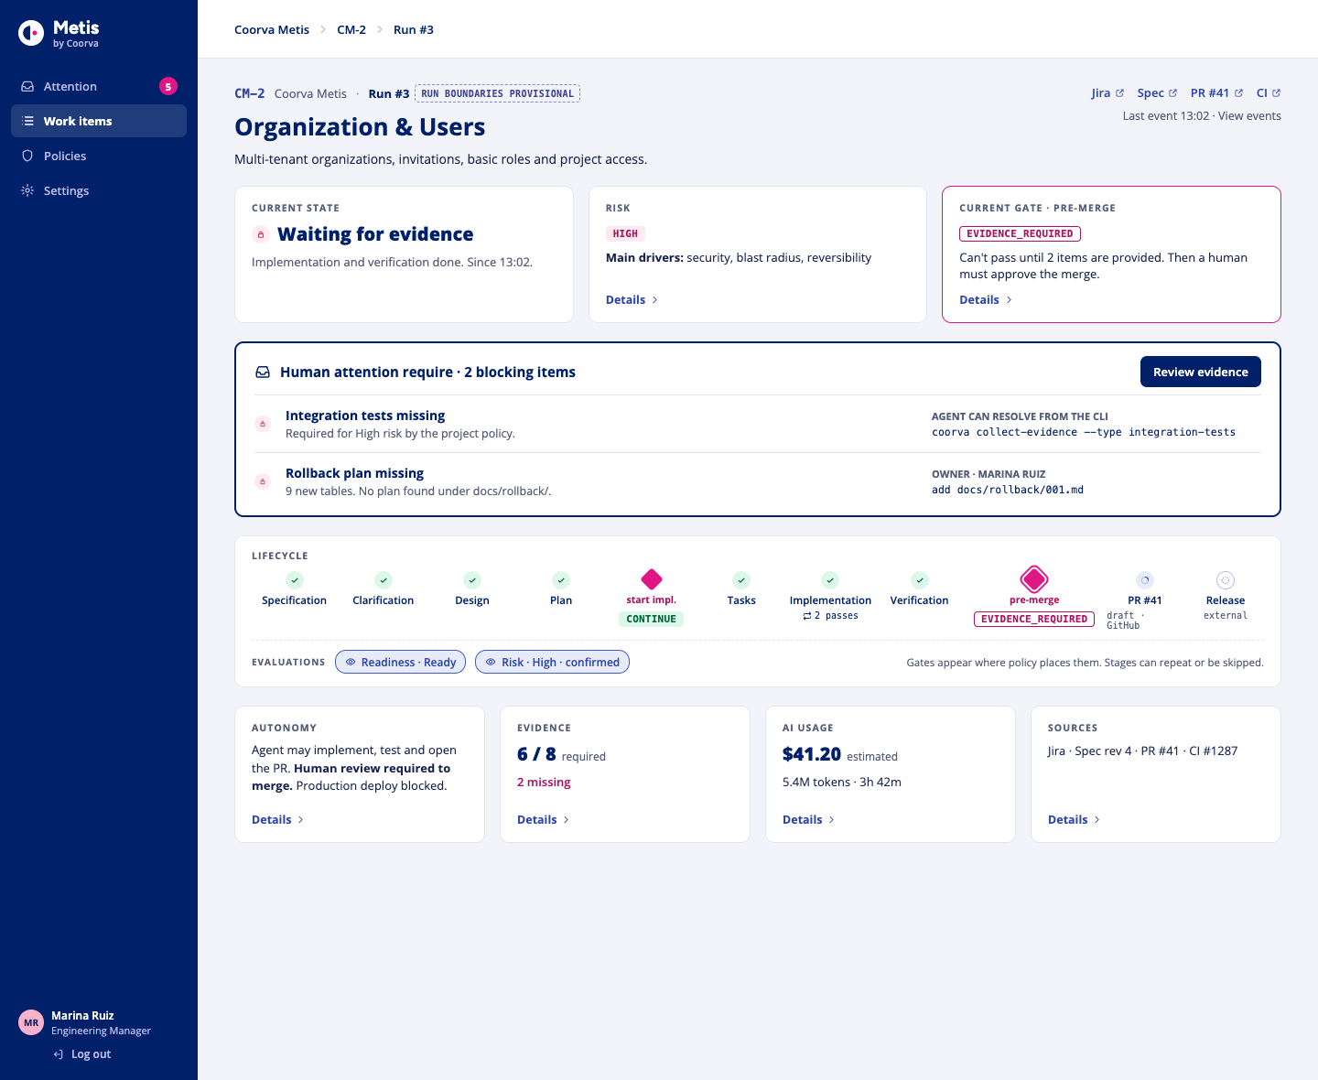Viewport: 1318px width, 1080px height.
Task: Click the Attention count badge showing 5
Action: 168,86
